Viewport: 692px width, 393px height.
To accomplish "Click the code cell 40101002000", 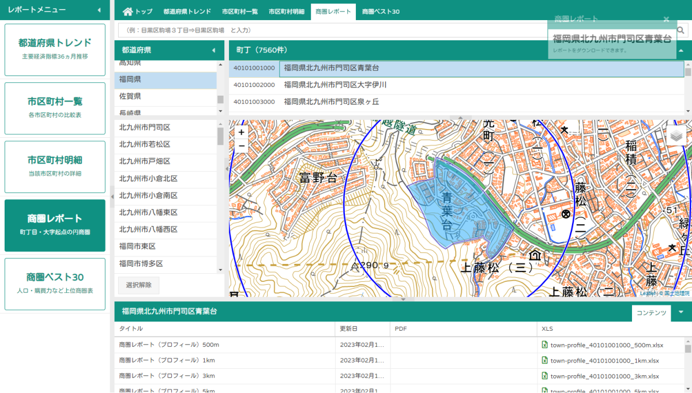I will [254, 85].
